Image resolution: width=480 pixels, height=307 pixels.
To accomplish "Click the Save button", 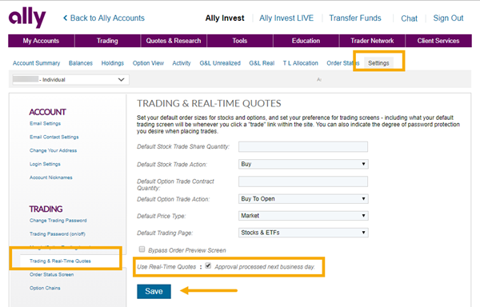I will 154,291.
